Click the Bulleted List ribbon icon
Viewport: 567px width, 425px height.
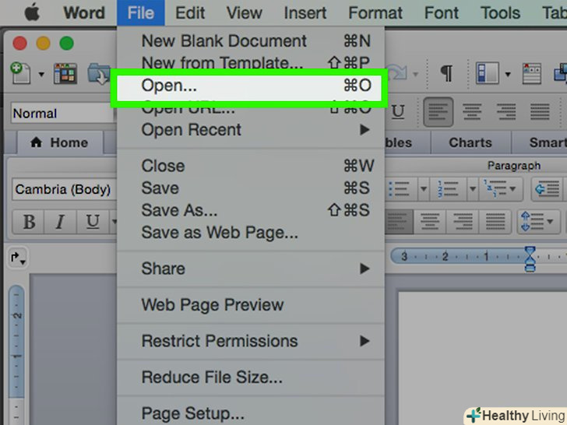point(400,188)
